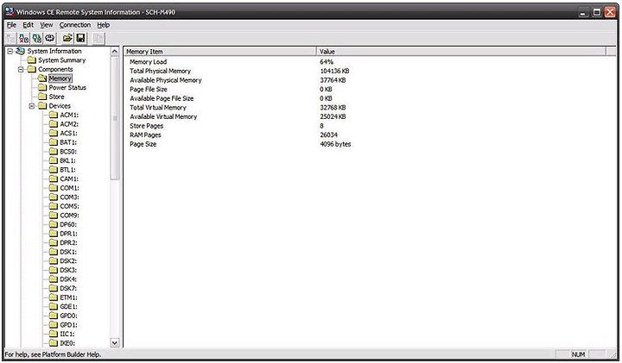Viewport: 622px width, 363px height.
Task: Collapse the System Information root node
Action: [10, 51]
